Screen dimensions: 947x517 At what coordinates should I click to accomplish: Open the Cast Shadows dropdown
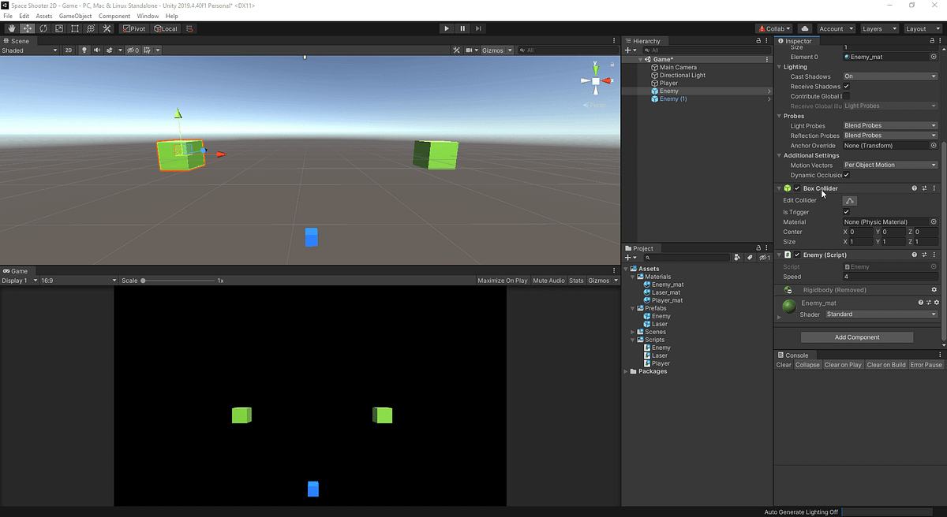890,76
